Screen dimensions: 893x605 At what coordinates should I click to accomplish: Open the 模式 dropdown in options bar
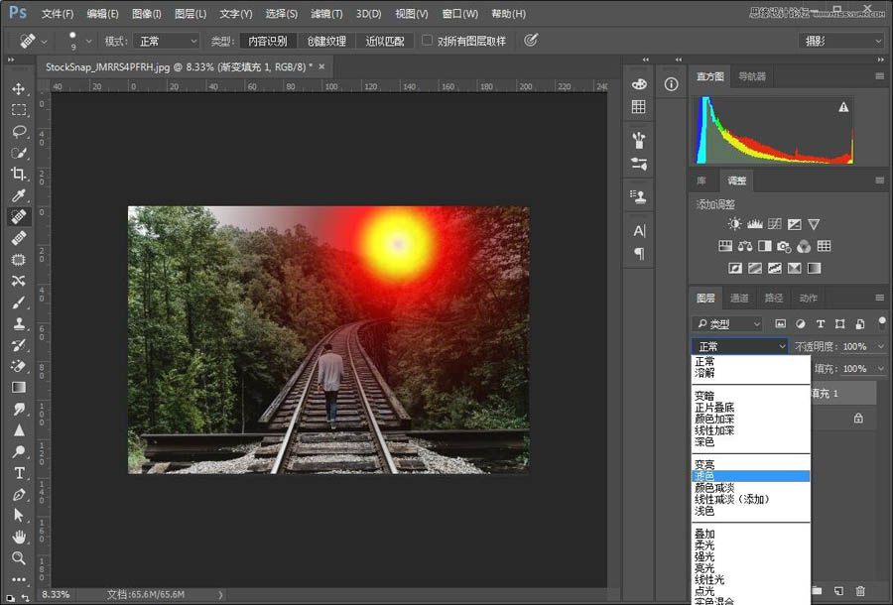tap(167, 41)
